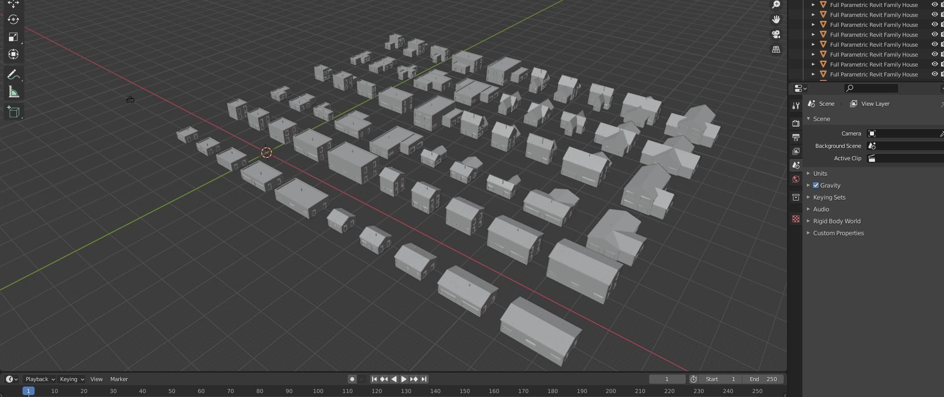Viewport: 944px width, 397px height.
Task: Open the View Layer properties tab icon
Action: pos(796,151)
